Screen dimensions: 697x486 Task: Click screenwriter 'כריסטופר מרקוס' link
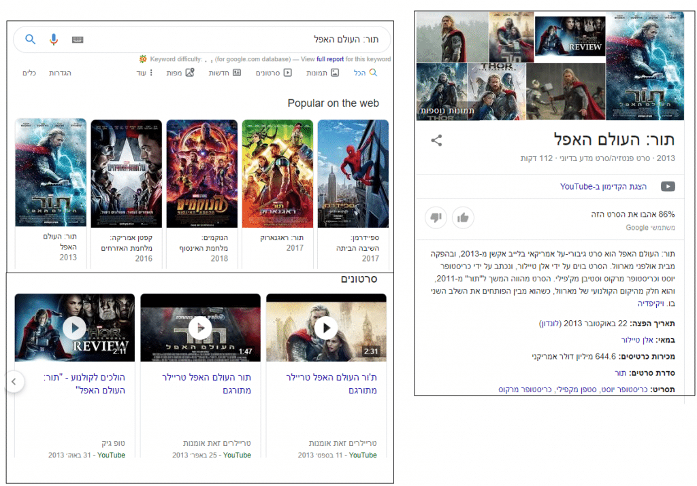[x=525, y=389]
